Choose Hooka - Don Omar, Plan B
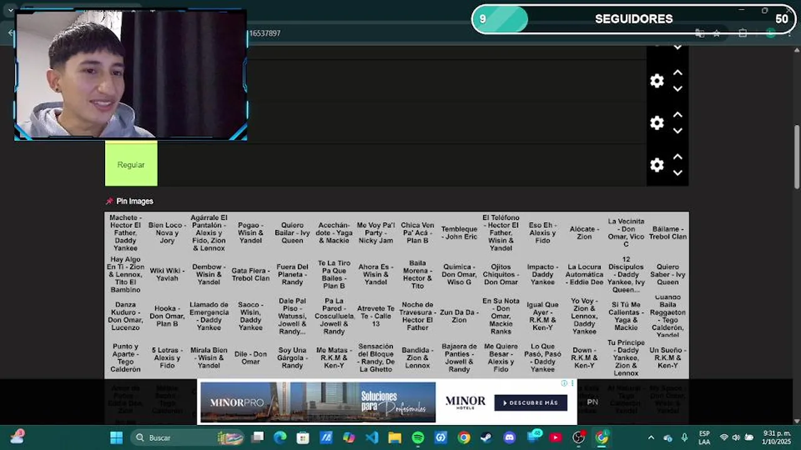The image size is (801, 450). tap(167, 316)
